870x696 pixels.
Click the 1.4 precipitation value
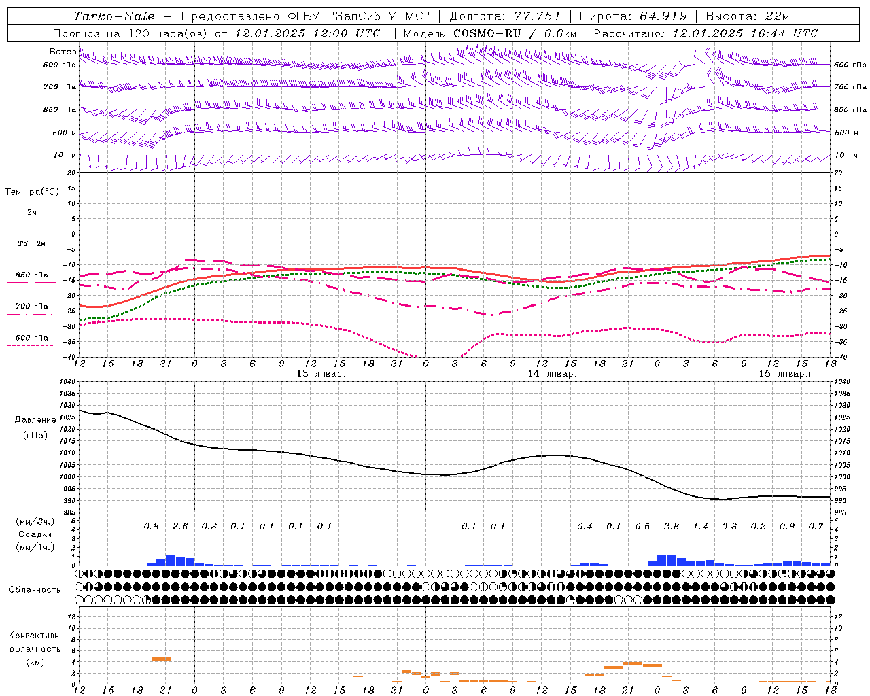point(700,527)
